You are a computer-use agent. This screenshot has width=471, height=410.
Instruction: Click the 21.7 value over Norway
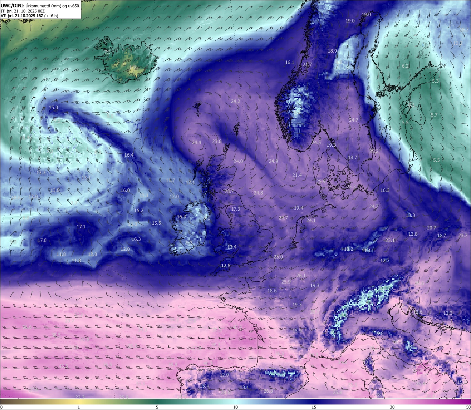(307, 65)
